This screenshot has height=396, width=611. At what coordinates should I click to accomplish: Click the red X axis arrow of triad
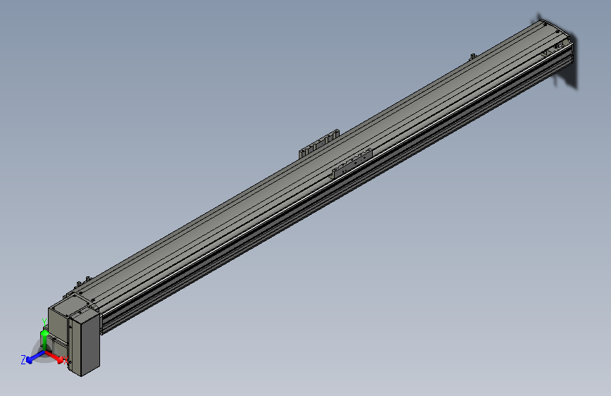click(x=56, y=357)
